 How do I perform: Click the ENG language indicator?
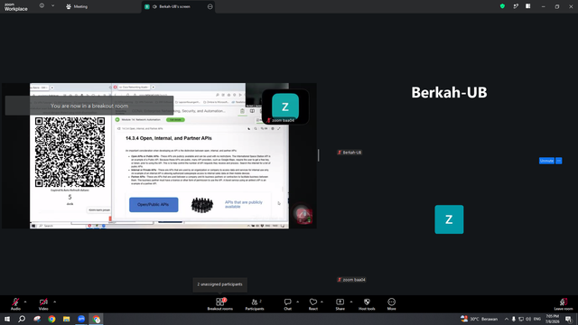537,319
